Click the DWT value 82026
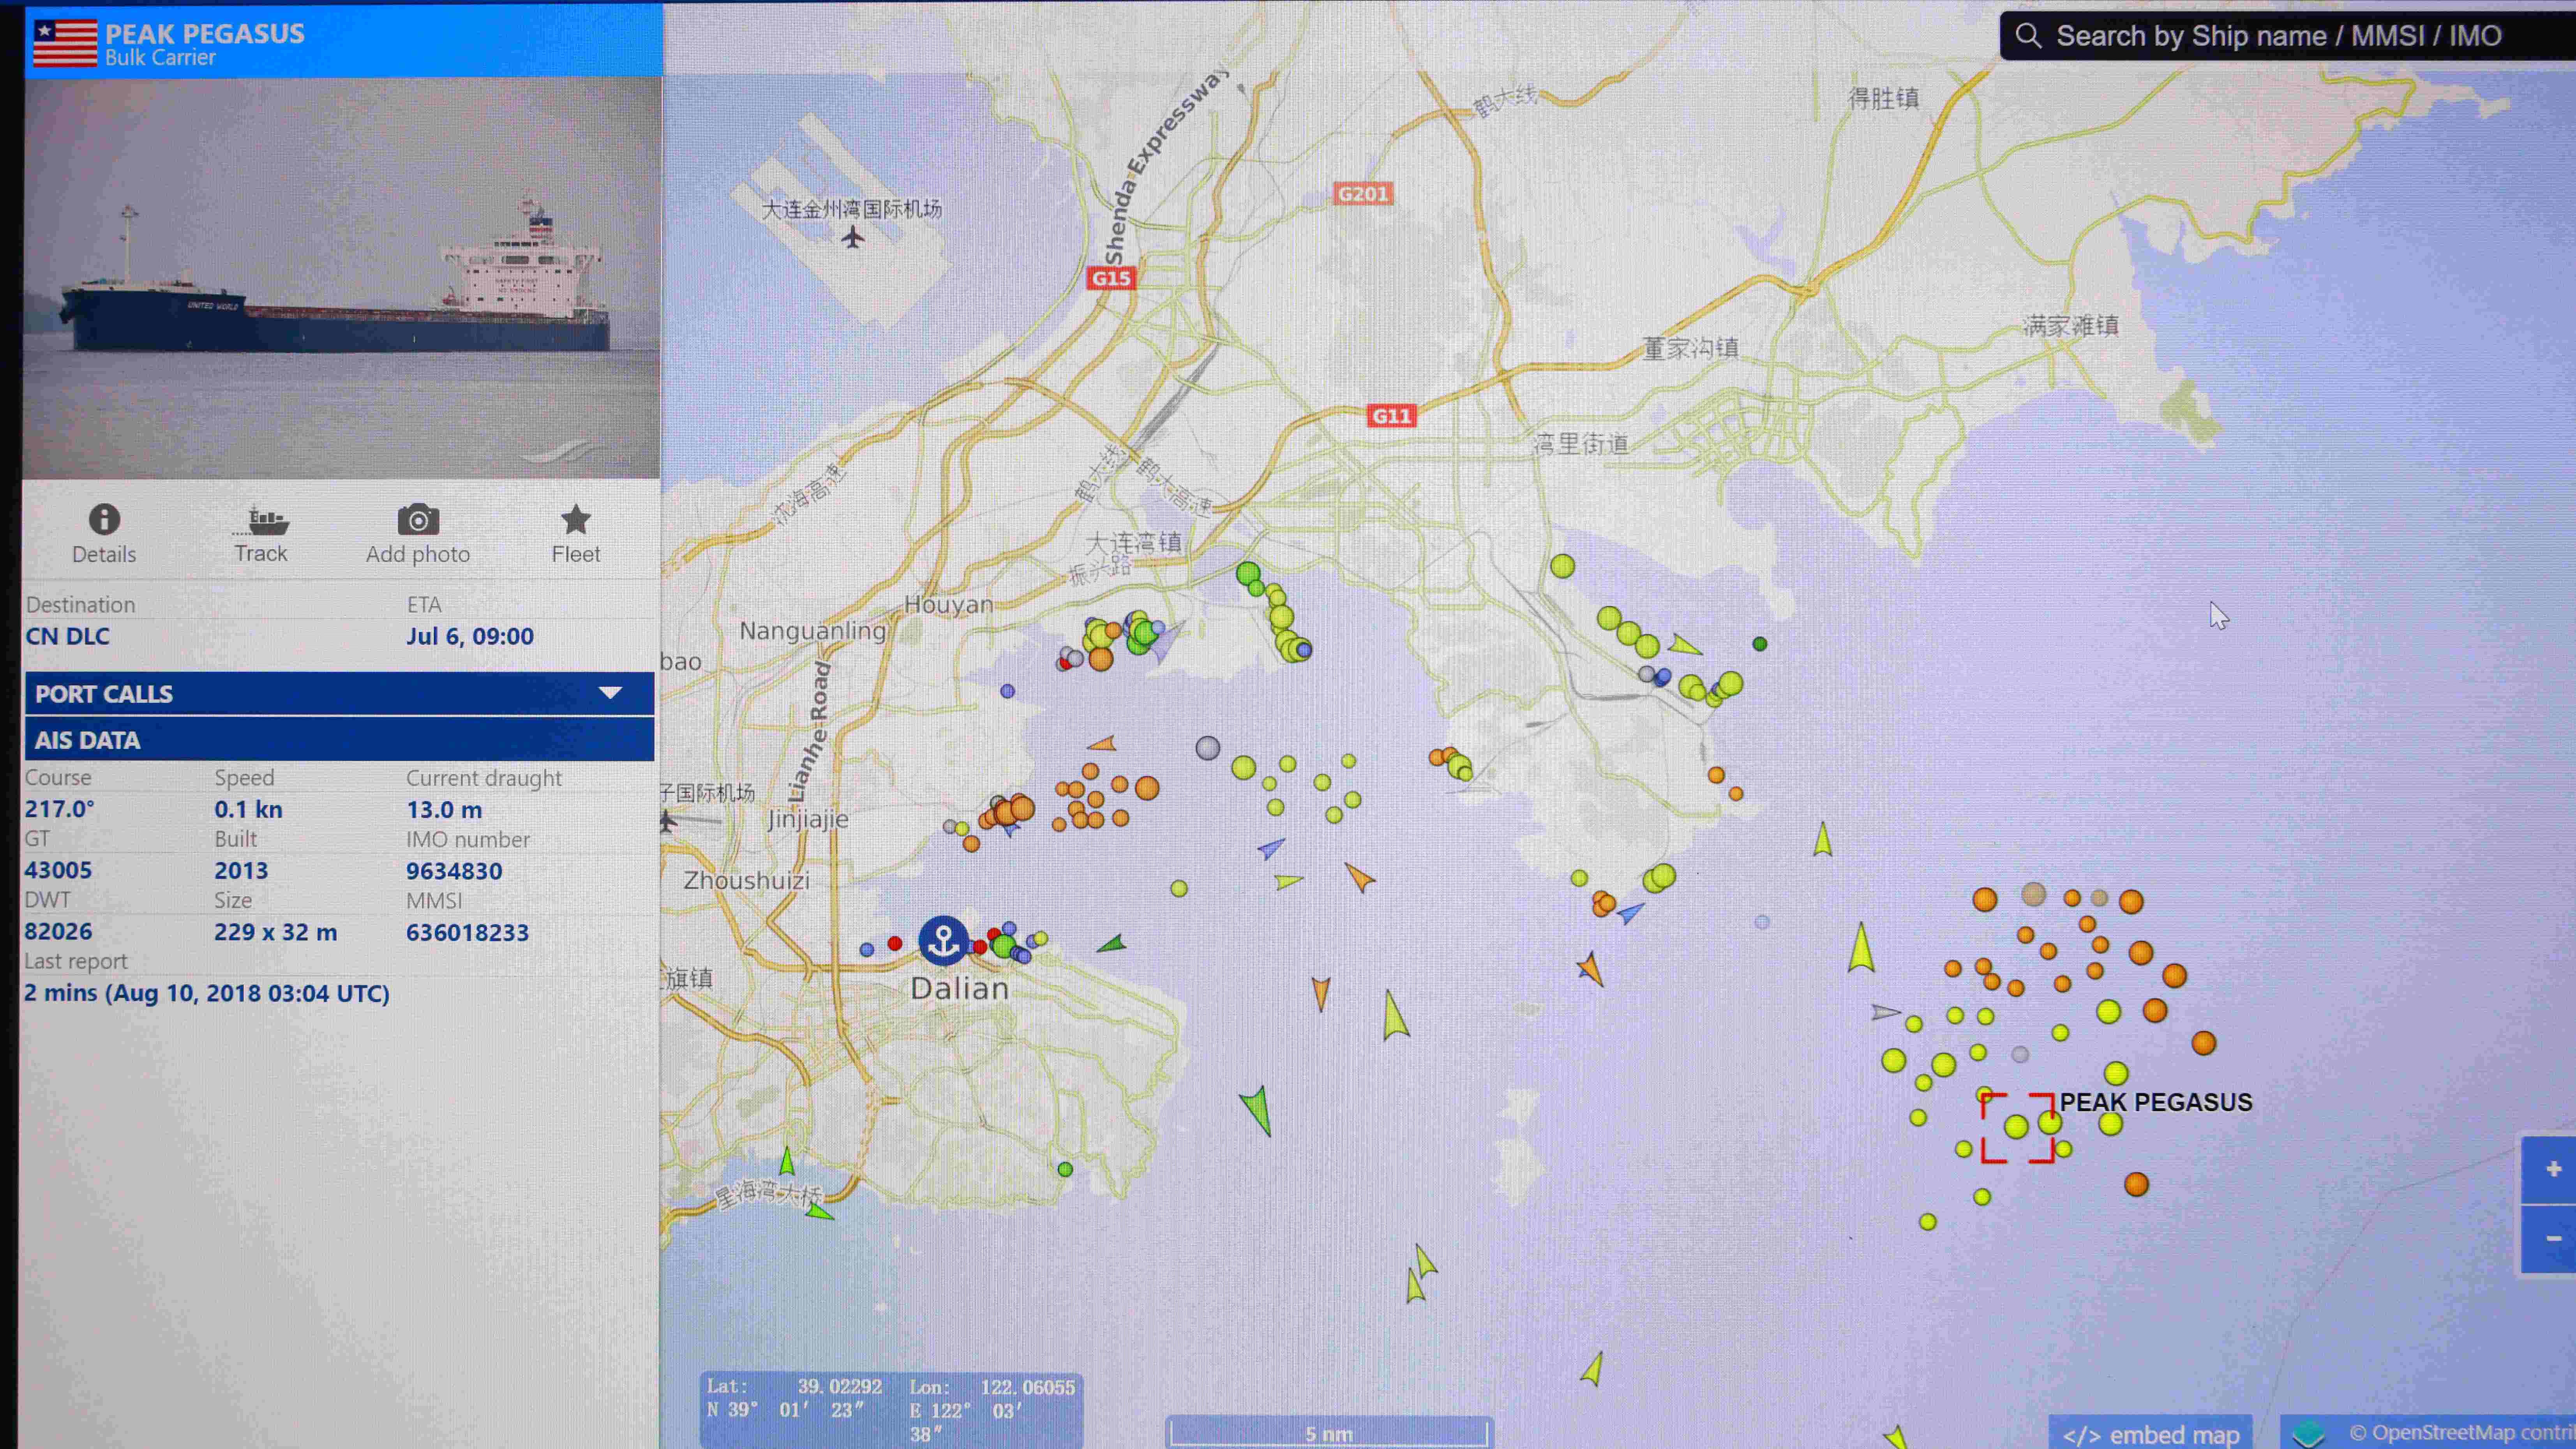 coord(58,931)
